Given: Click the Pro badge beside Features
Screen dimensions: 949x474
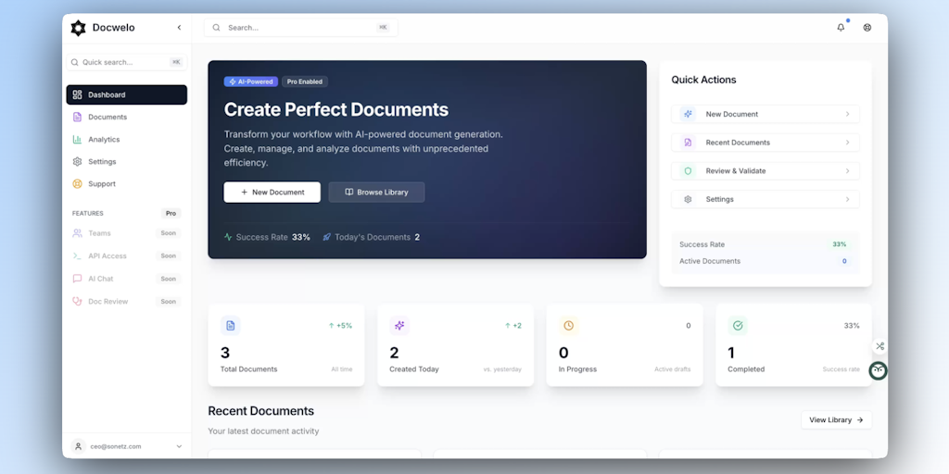Looking at the screenshot, I should (x=171, y=214).
